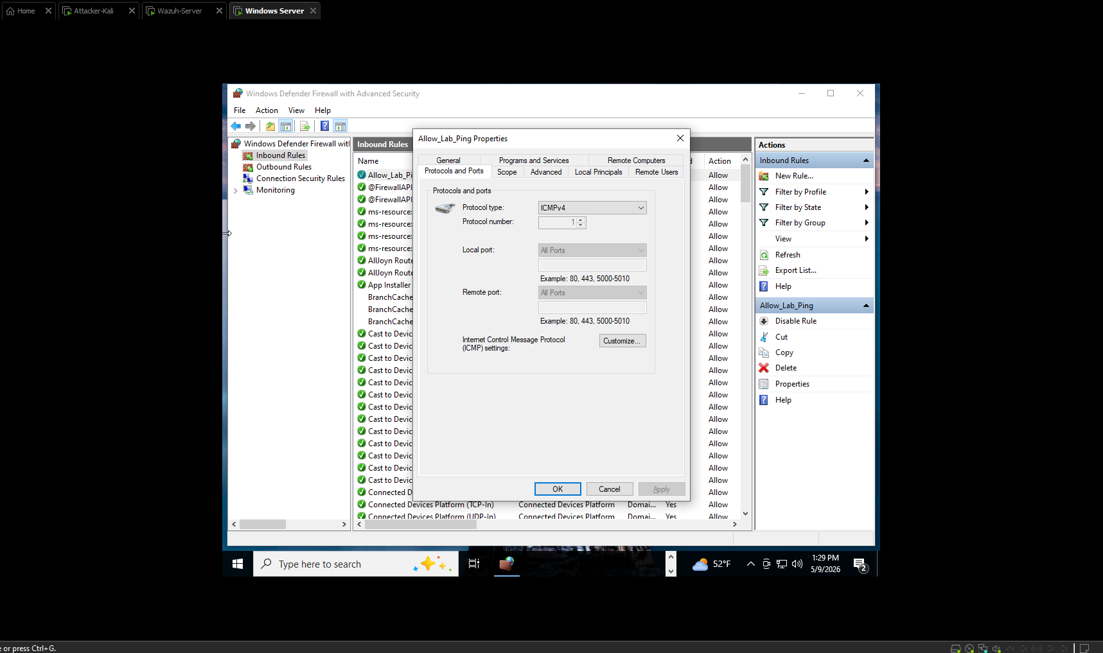This screenshot has width=1103, height=653.
Task: Click the Customize ICMP settings button
Action: coord(622,341)
